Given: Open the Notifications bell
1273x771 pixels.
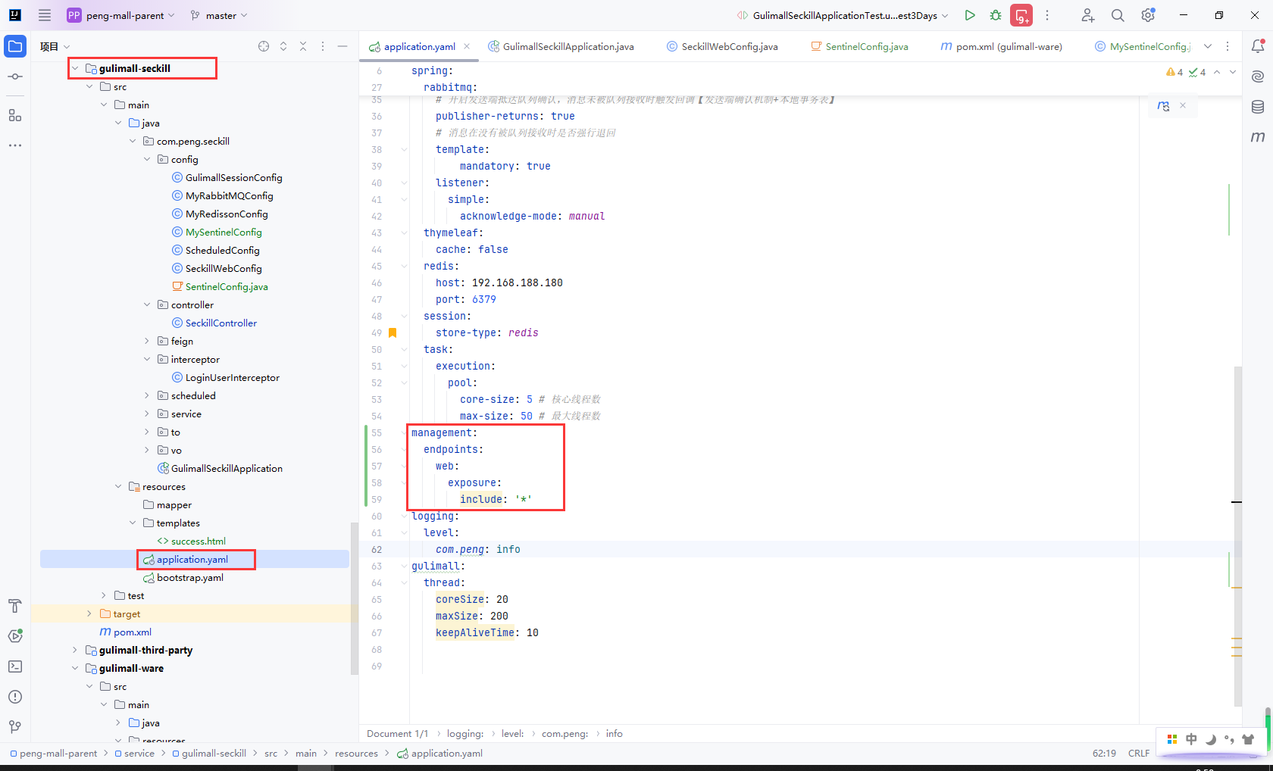Looking at the screenshot, I should [x=1258, y=46].
